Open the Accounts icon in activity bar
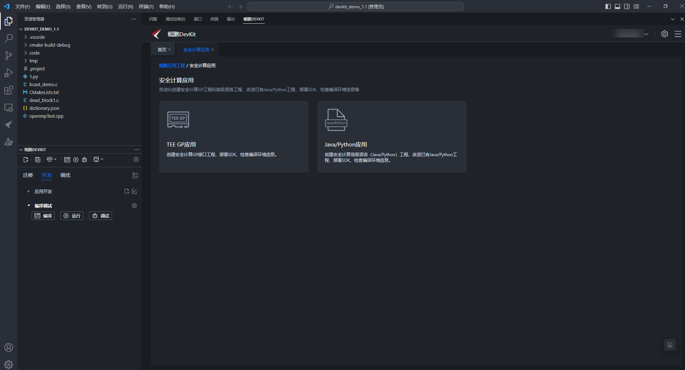Image resolution: width=685 pixels, height=370 pixels. (9, 347)
